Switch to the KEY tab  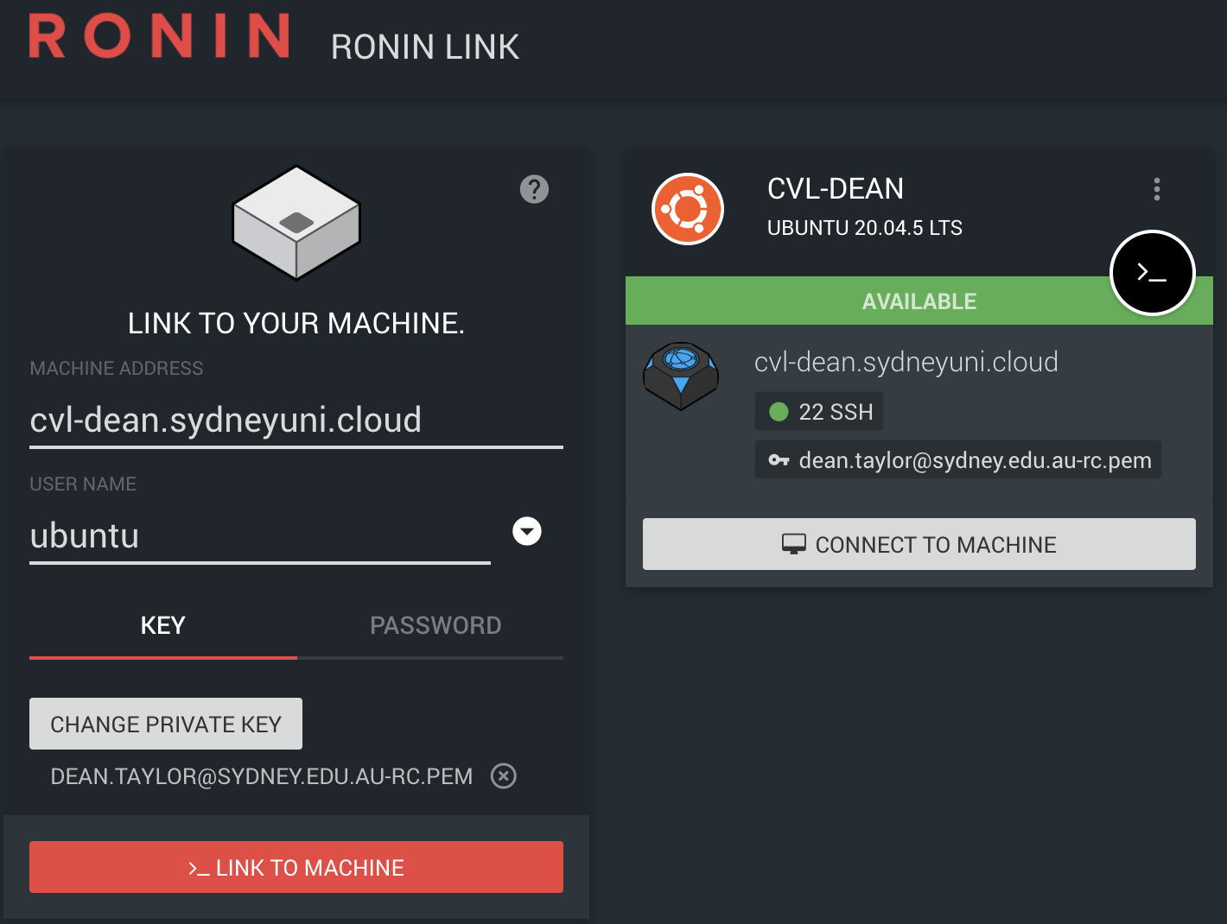(163, 626)
